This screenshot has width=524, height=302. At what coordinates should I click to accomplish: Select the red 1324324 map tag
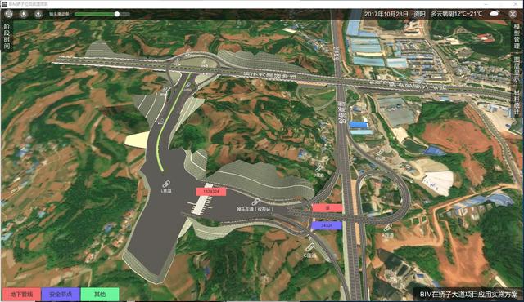(x=211, y=192)
